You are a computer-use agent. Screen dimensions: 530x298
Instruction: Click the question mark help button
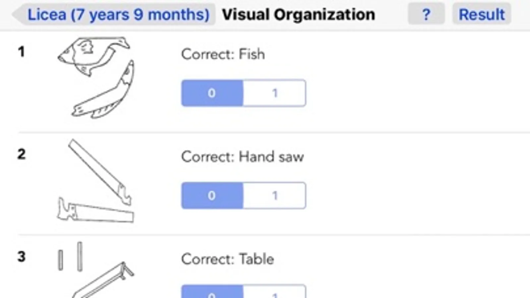click(426, 14)
